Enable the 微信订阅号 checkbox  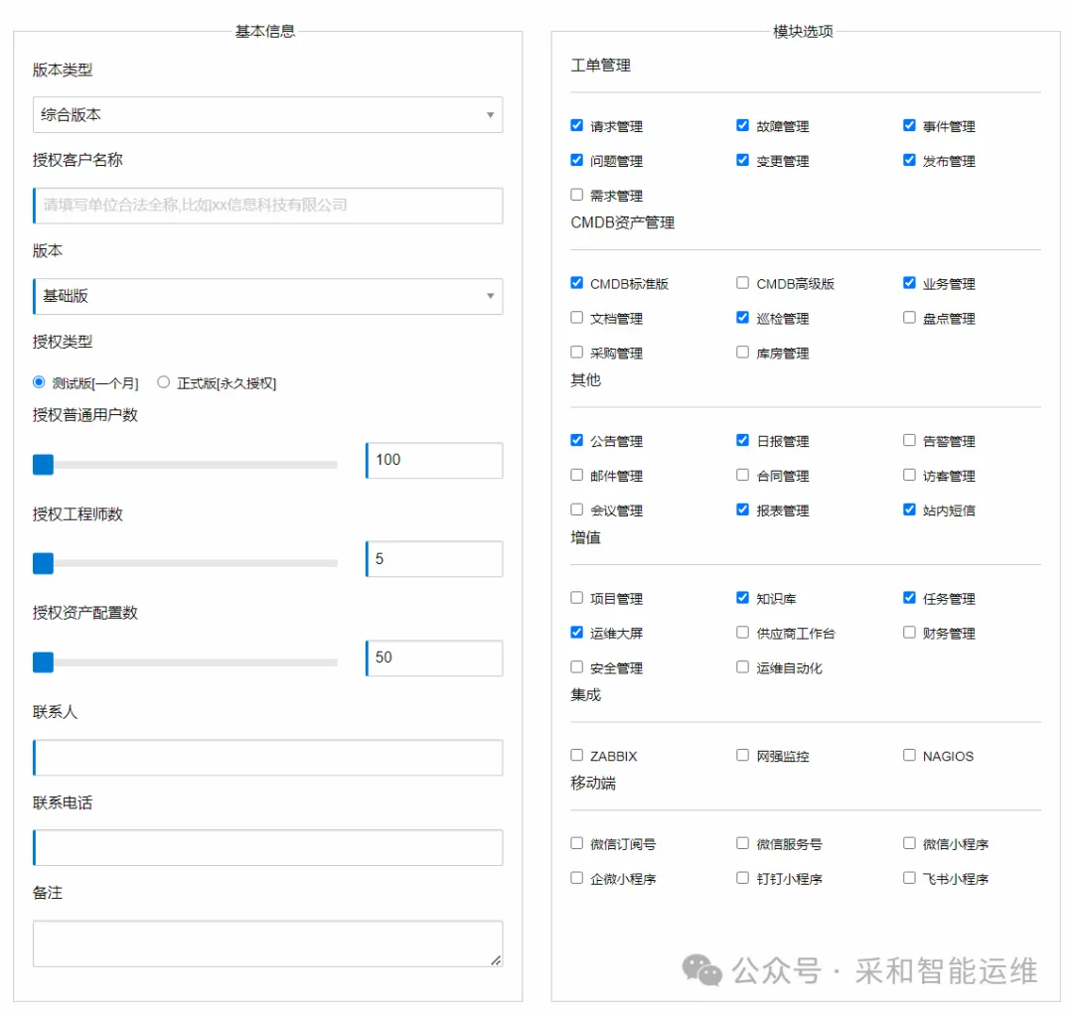coord(577,843)
